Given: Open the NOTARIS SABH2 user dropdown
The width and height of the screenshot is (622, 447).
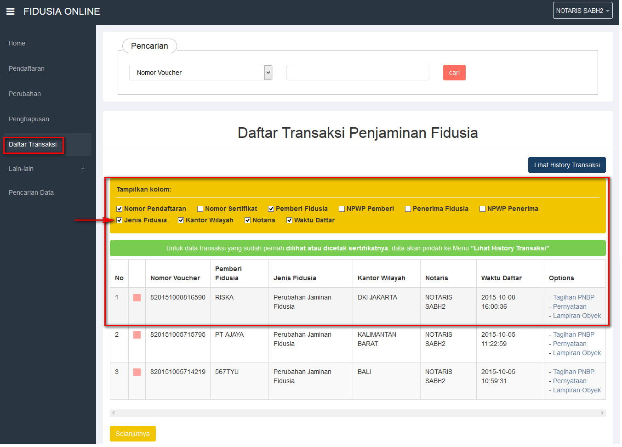Looking at the screenshot, I should [x=582, y=11].
